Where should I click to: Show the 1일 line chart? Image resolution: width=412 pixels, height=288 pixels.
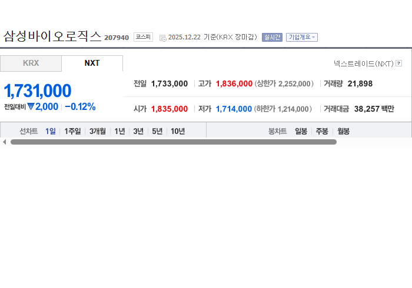pyautogui.click(x=51, y=131)
